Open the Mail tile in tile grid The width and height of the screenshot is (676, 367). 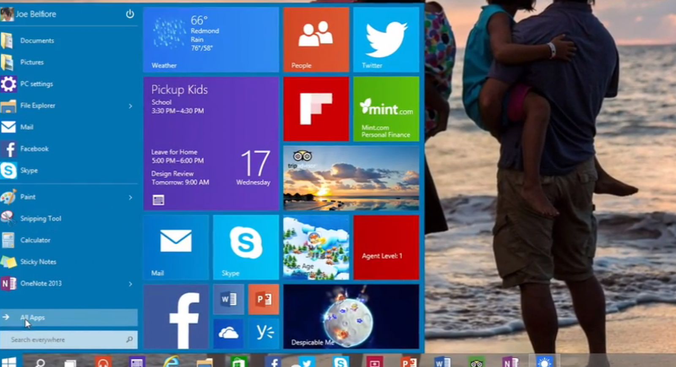(x=176, y=247)
